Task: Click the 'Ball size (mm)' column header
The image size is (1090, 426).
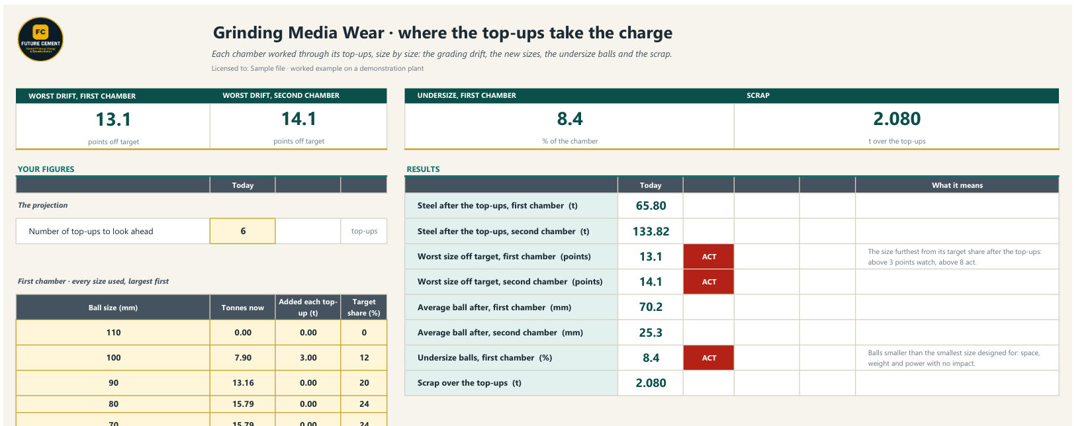Action: tap(113, 308)
